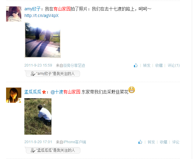Open 孟瓜瓜瓜's profile avatar
The height and width of the screenshot is (159, 193).
click(14, 95)
